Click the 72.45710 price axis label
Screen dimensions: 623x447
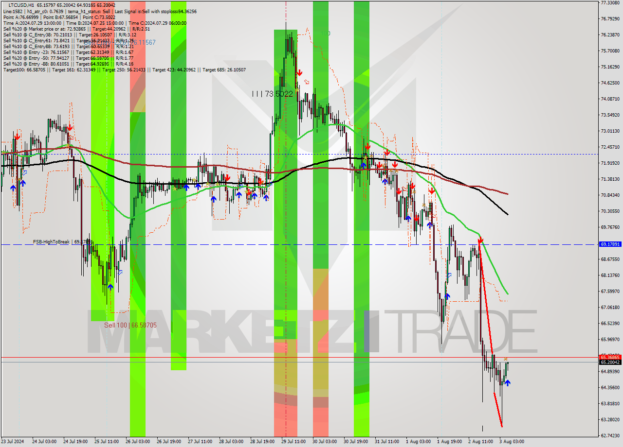(x=610, y=147)
